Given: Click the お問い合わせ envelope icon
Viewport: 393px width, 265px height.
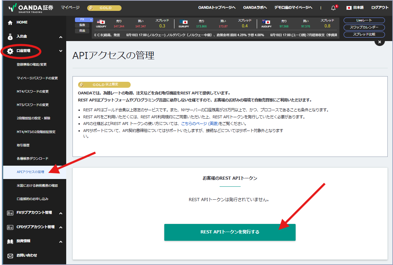Looking at the screenshot, I should coord(10,256).
